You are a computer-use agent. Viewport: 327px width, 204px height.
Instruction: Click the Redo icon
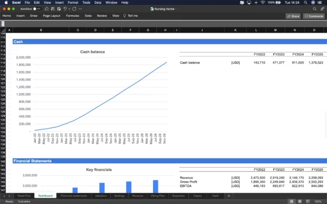pyautogui.click(x=74, y=9)
